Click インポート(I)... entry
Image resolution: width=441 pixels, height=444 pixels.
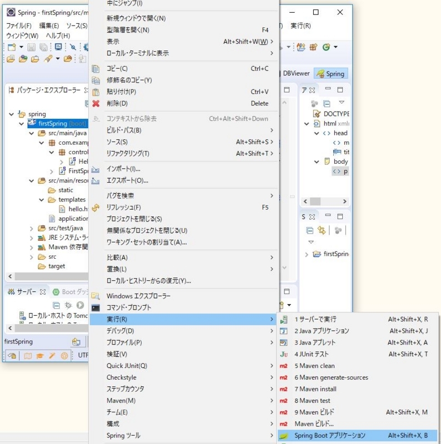point(184,169)
